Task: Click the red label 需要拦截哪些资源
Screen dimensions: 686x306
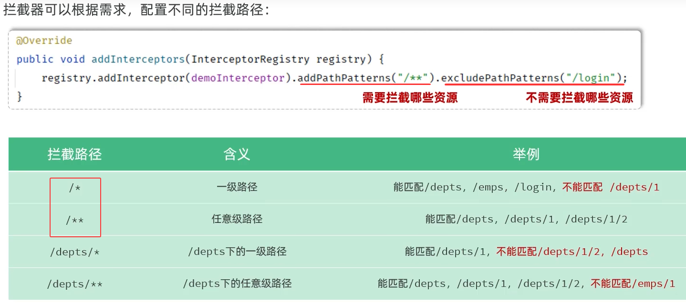Action: [x=410, y=98]
